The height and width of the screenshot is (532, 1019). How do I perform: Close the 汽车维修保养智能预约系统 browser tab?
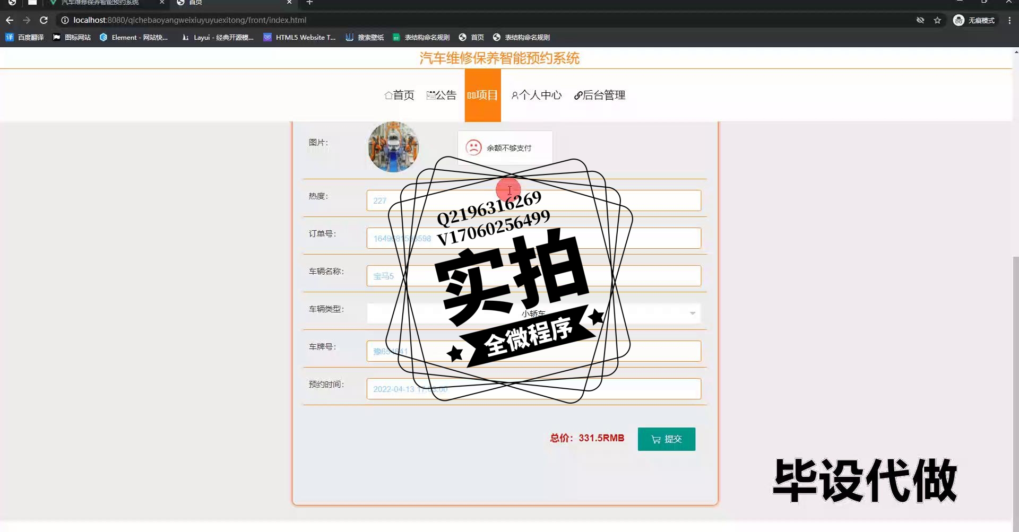pyautogui.click(x=162, y=3)
